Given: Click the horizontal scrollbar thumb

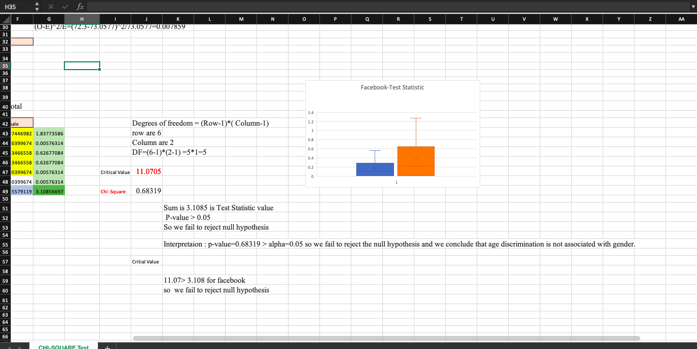Looking at the screenshot, I should (387, 337).
